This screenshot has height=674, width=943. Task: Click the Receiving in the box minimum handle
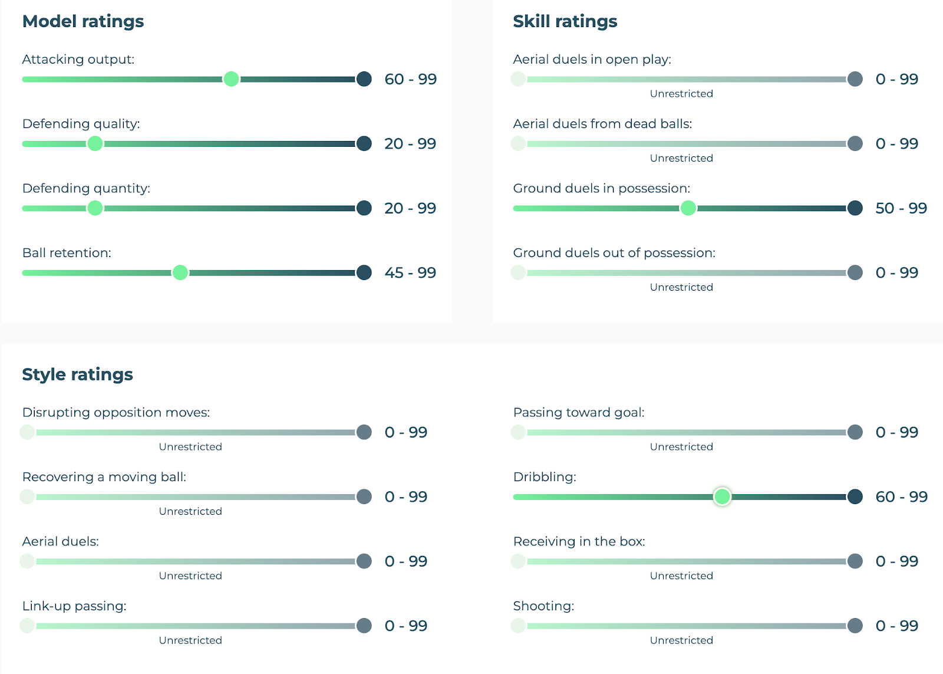518,561
